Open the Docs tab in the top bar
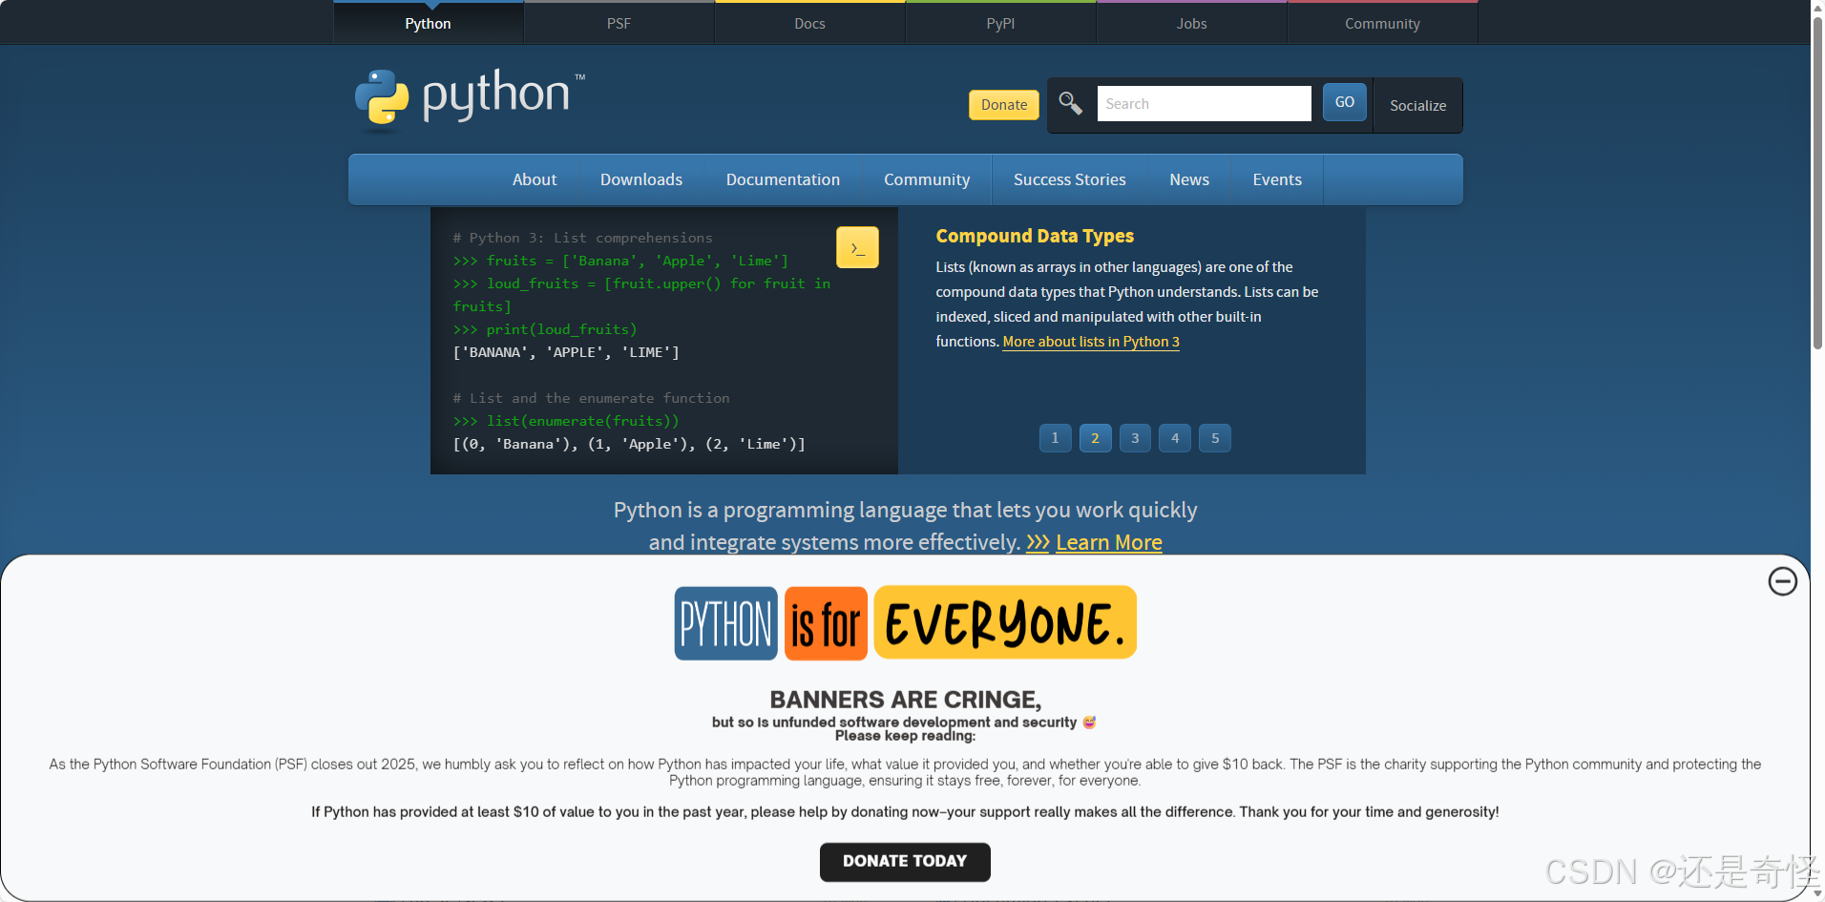 pyautogui.click(x=809, y=23)
